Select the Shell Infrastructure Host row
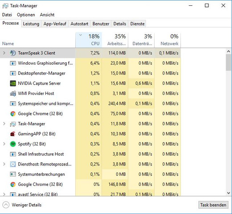Image resolution: width=232 pixels, height=214 pixels. (x=90, y=154)
